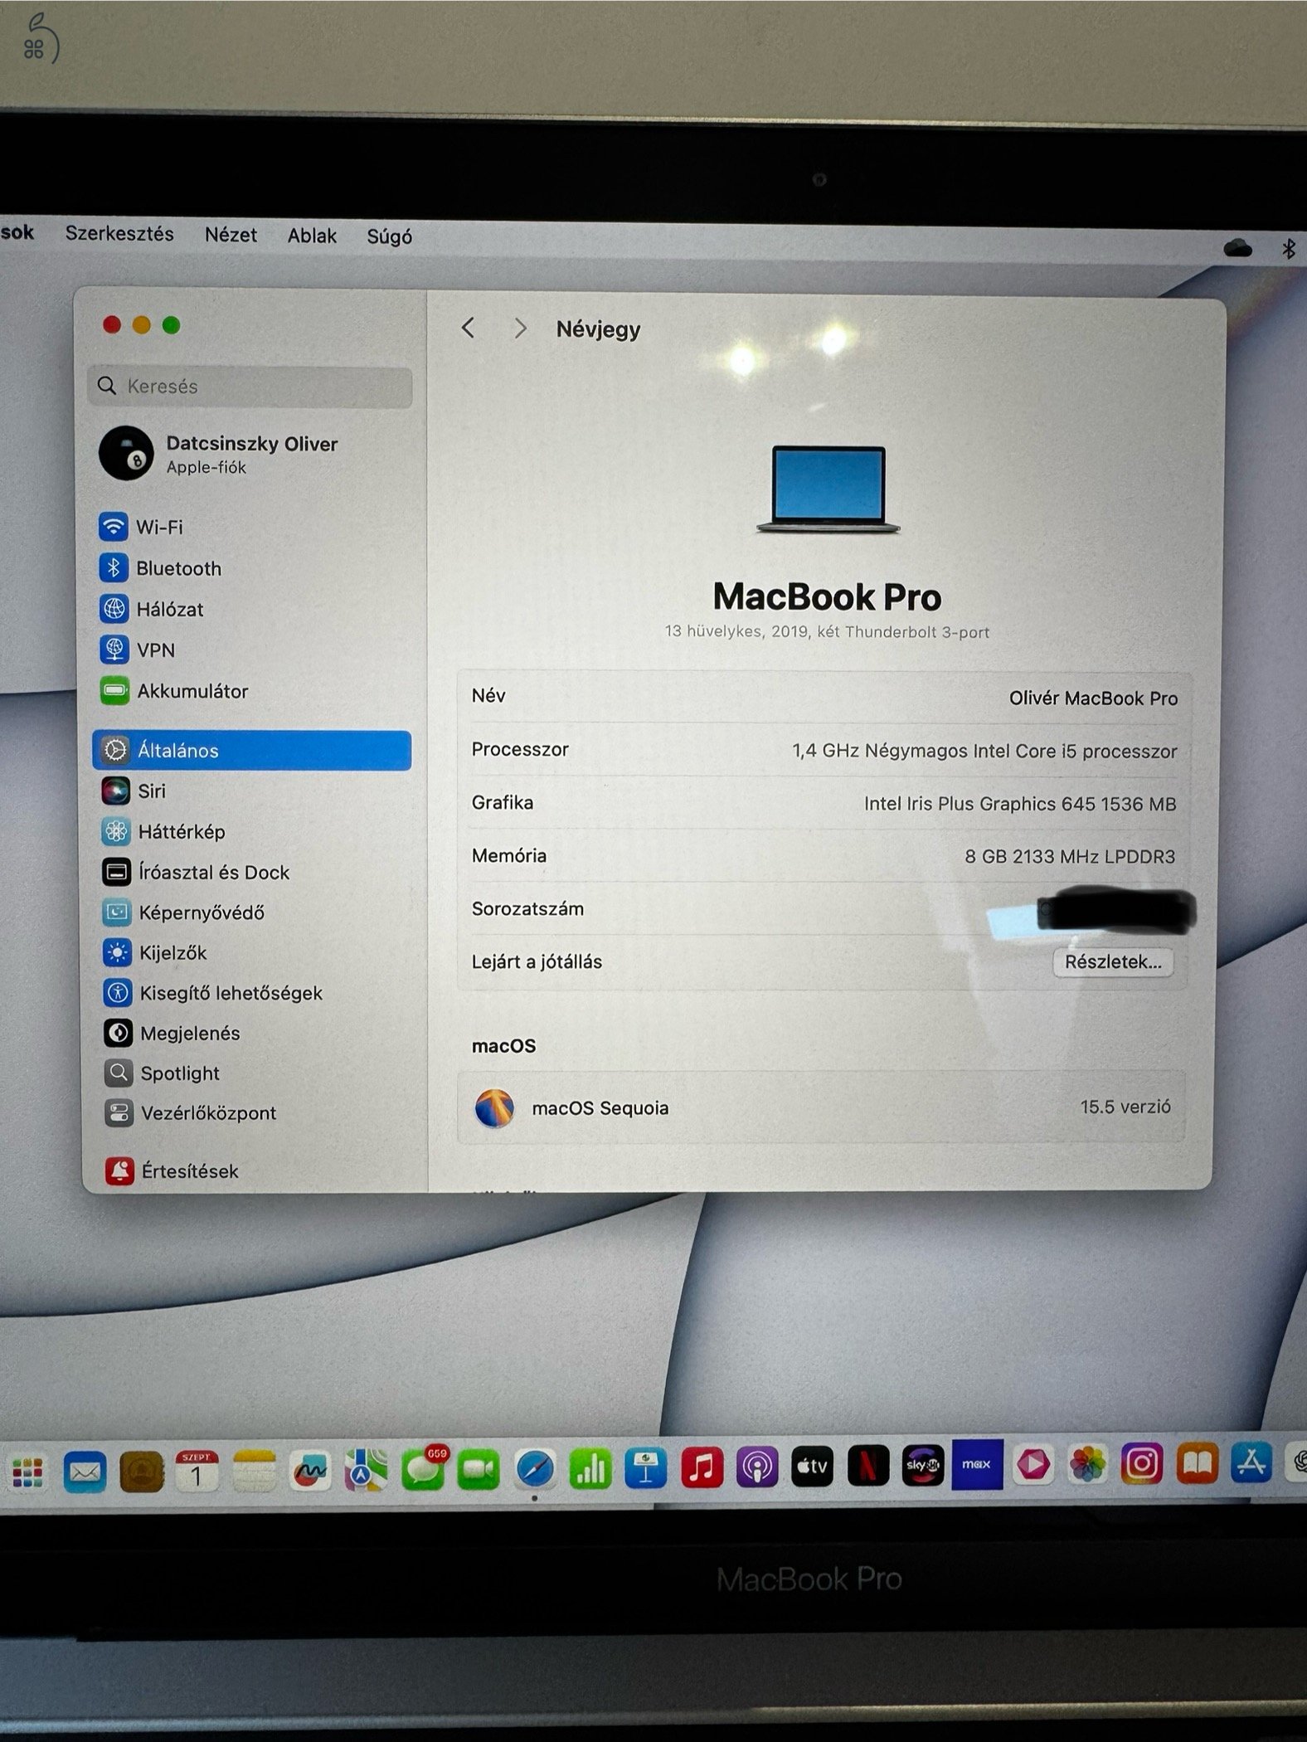Click the iCloud status icon in menu bar
Image resolution: width=1307 pixels, height=1742 pixels.
pyautogui.click(x=1237, y=247)
